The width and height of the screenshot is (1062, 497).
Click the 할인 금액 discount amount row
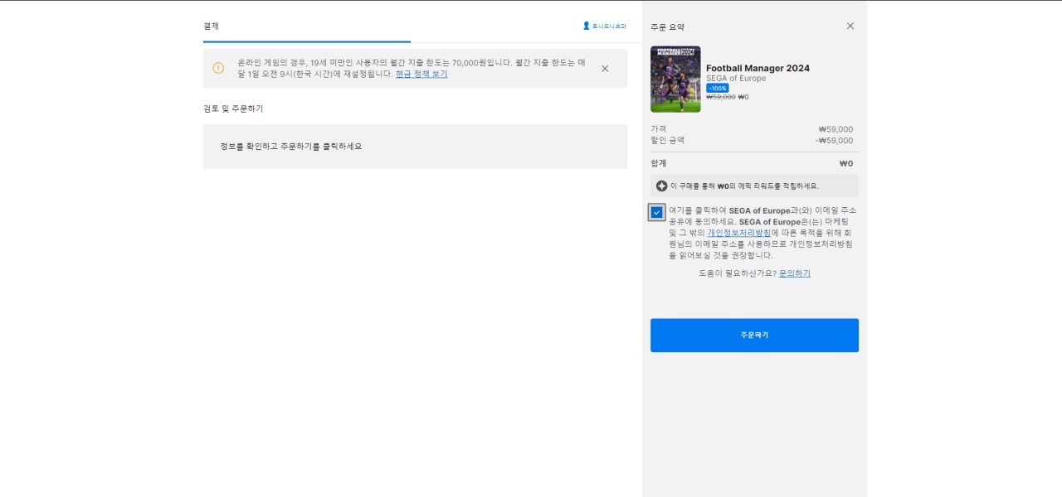753,140
